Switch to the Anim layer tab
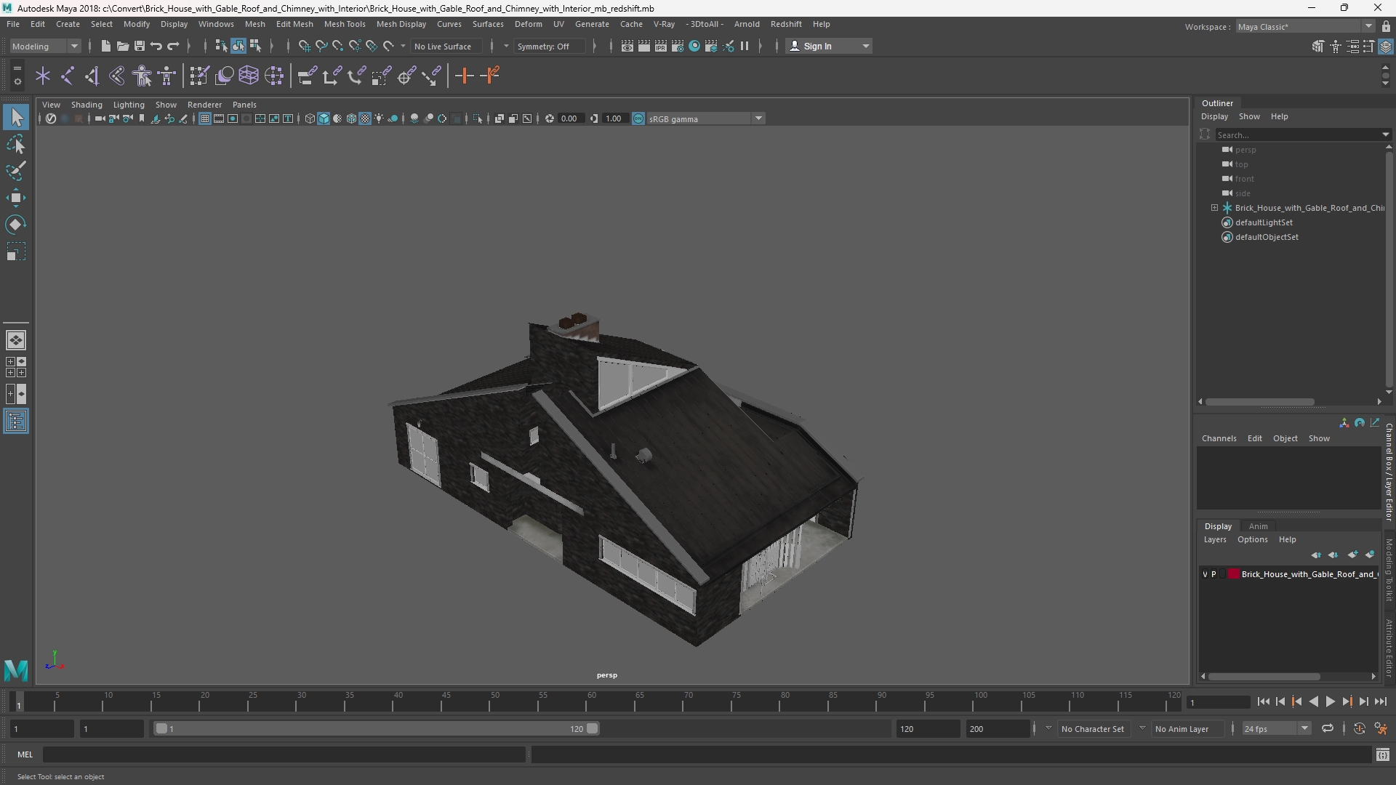 [1258, 526]
